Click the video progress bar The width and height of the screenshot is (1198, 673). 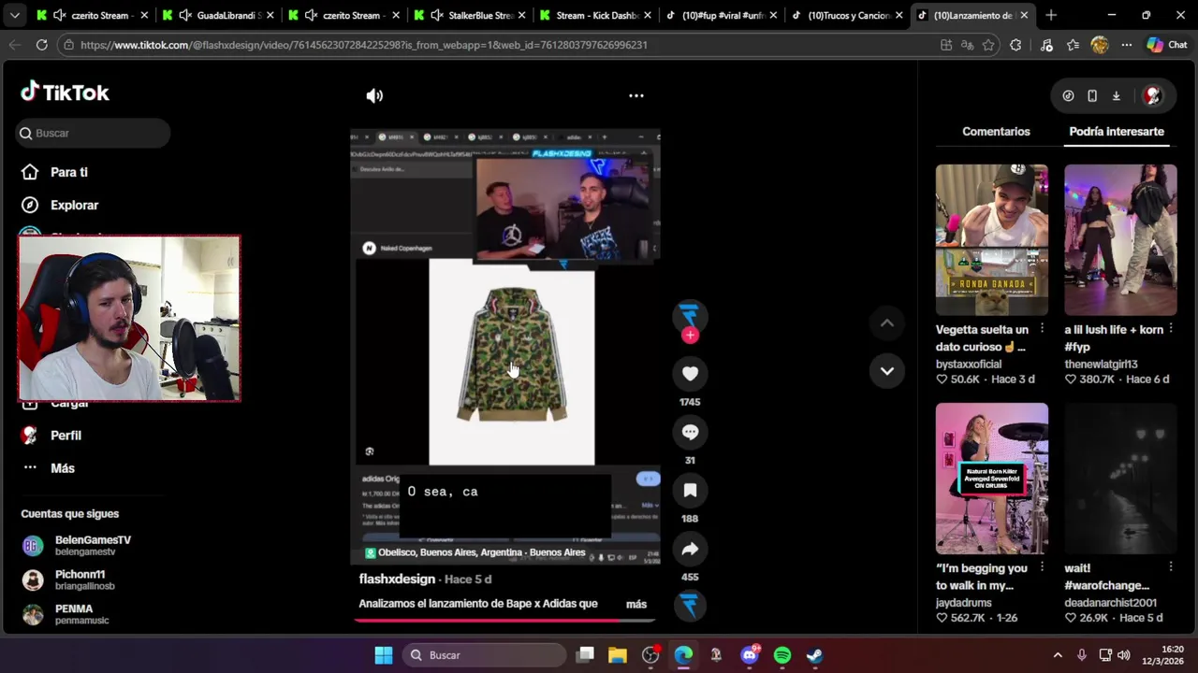[x=505, y=619]
